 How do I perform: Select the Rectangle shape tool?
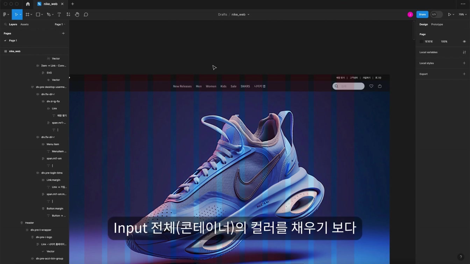tap(38, 15)
